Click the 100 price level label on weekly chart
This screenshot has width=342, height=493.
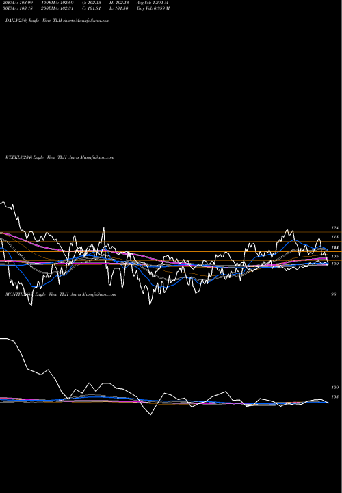pos(334,264)
